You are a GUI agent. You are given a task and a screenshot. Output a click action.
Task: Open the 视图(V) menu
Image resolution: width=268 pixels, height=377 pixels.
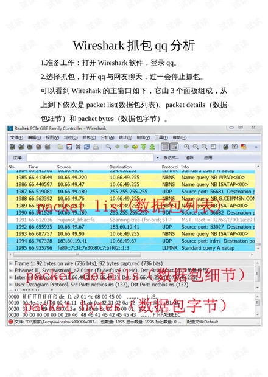(x=52, y=137)
